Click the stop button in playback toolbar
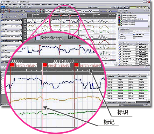 point(124,7)
